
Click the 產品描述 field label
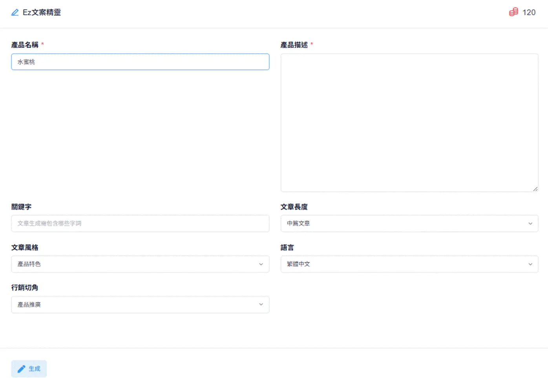294,45
